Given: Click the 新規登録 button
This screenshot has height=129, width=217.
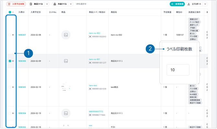Looking at the screenshot, I should point(177,4).
